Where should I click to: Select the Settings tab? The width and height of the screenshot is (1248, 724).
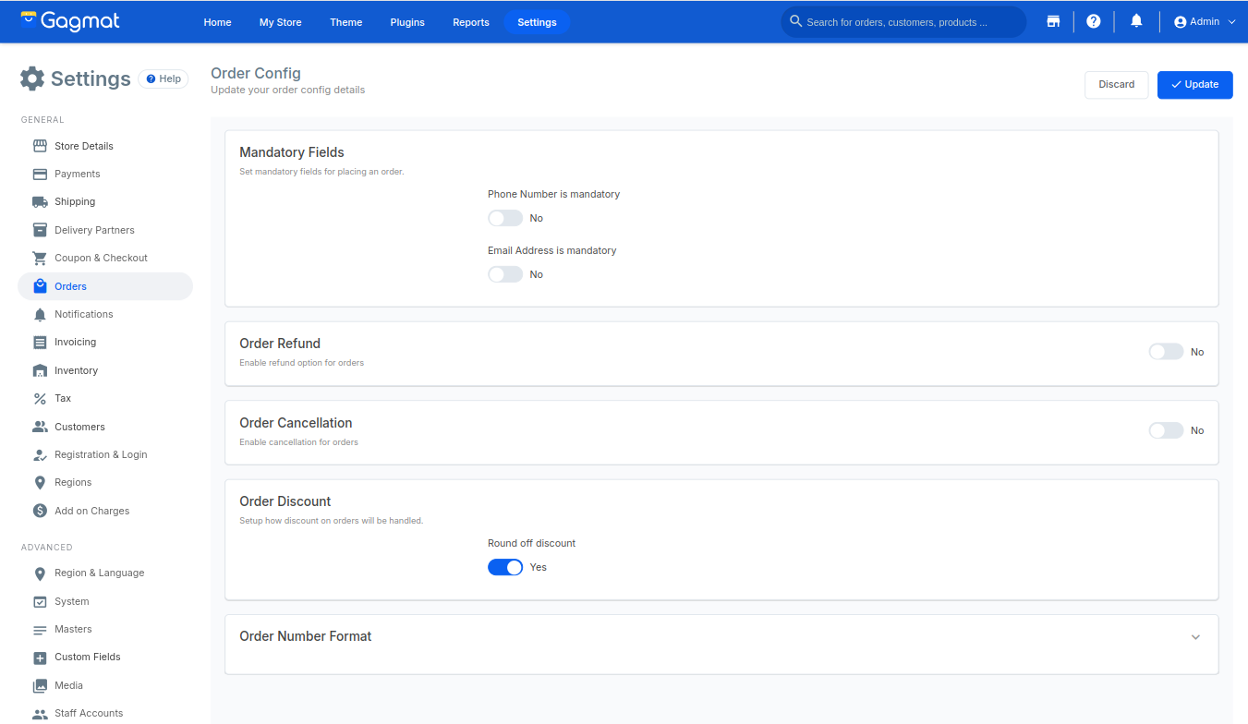(x=537, y=22)
